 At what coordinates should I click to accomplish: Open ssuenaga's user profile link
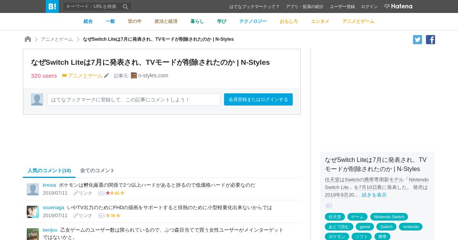[53, 207]
